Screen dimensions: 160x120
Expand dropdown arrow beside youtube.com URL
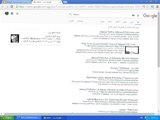(86, 46)
